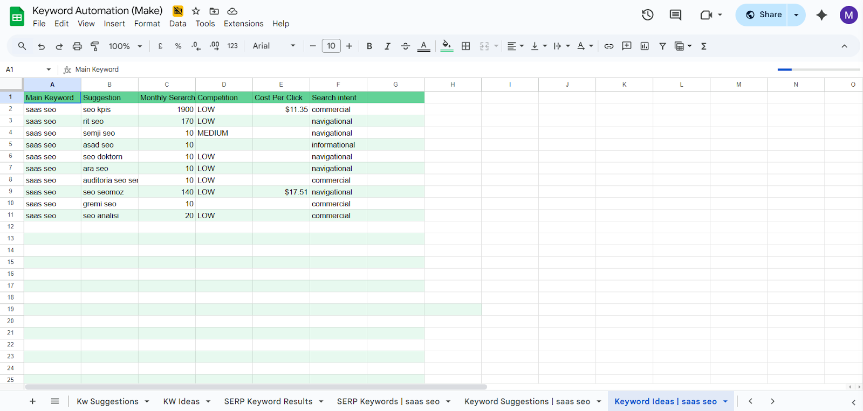Open the functions sigma menu
This screenshot has width=863, height=411.
click(704, 46)
